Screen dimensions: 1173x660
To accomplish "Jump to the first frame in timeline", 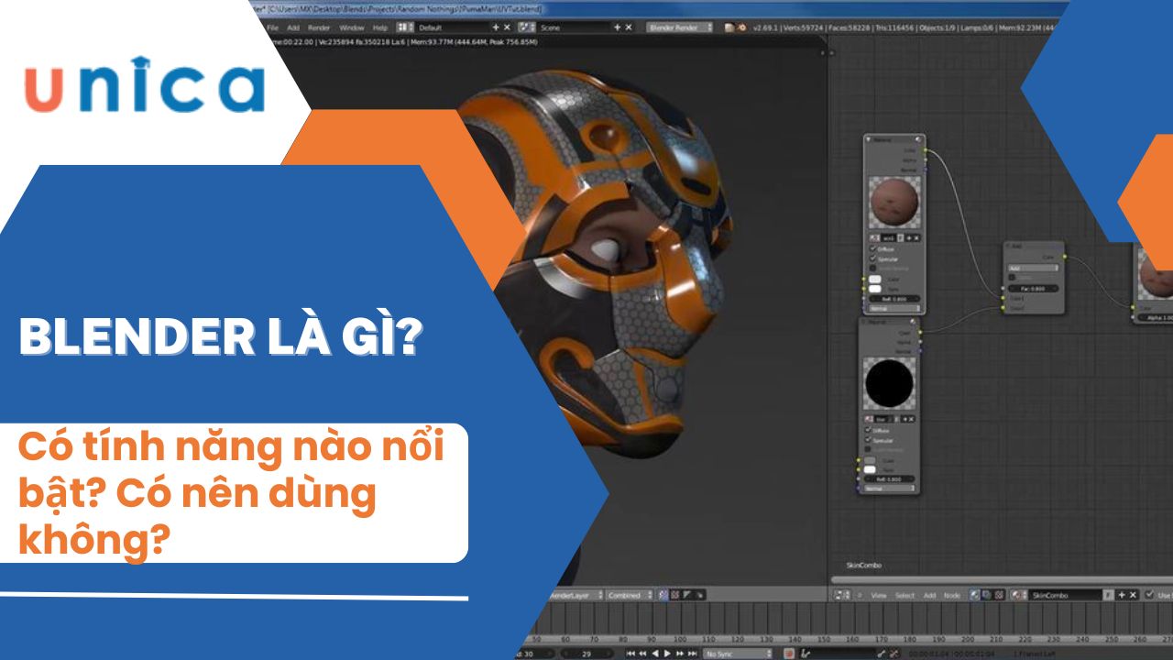I will 630,654.
